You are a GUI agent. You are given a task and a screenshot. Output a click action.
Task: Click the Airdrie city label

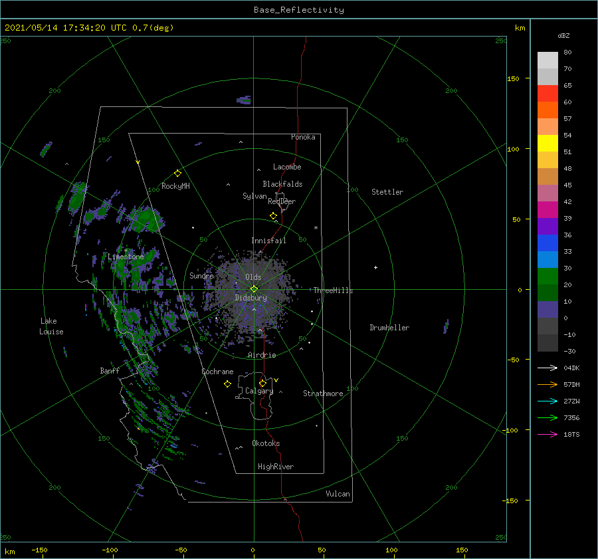click(262, 355)
